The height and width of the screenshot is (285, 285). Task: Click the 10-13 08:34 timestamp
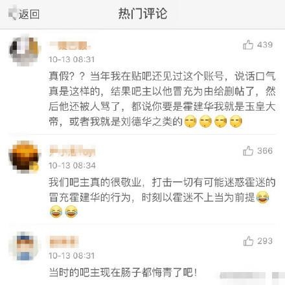point(72,165)
